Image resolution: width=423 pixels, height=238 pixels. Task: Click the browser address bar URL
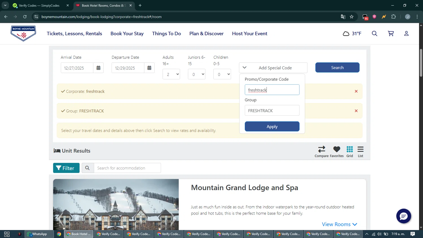point(102,17)
